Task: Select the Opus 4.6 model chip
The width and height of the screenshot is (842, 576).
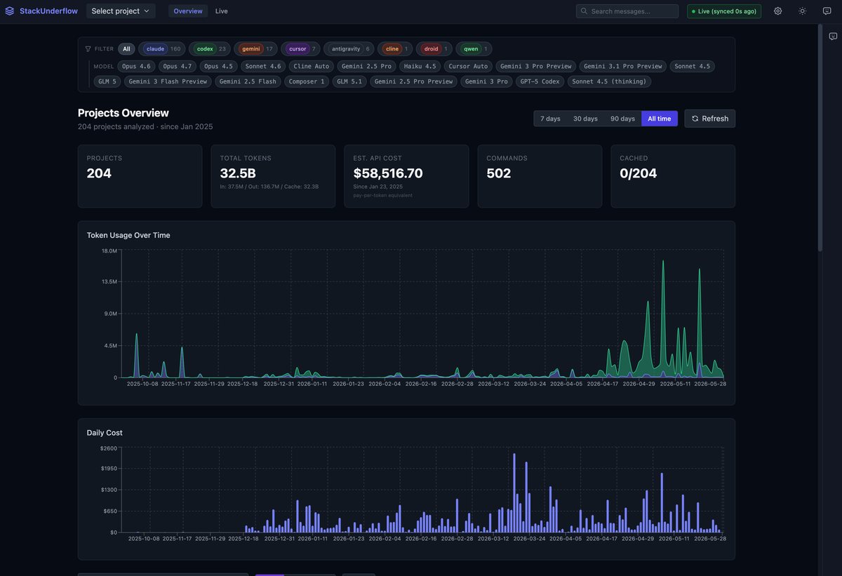Action: pos(136,66)
